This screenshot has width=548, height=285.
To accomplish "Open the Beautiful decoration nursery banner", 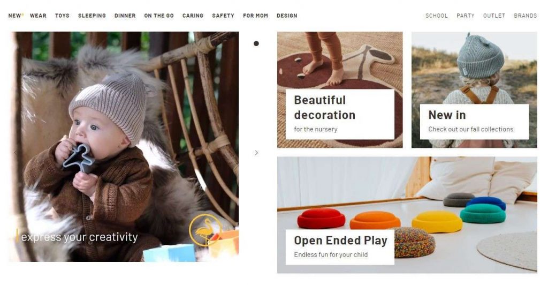I will tap(340, 90).
